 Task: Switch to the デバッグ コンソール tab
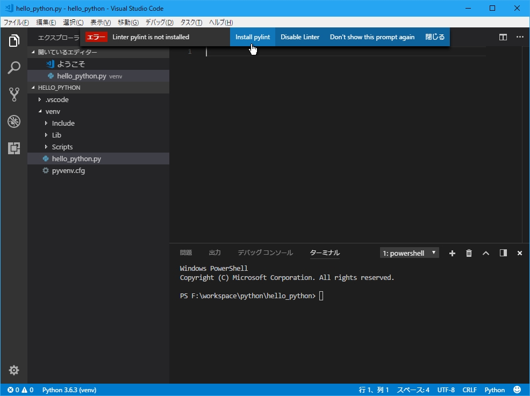(266, 253)
